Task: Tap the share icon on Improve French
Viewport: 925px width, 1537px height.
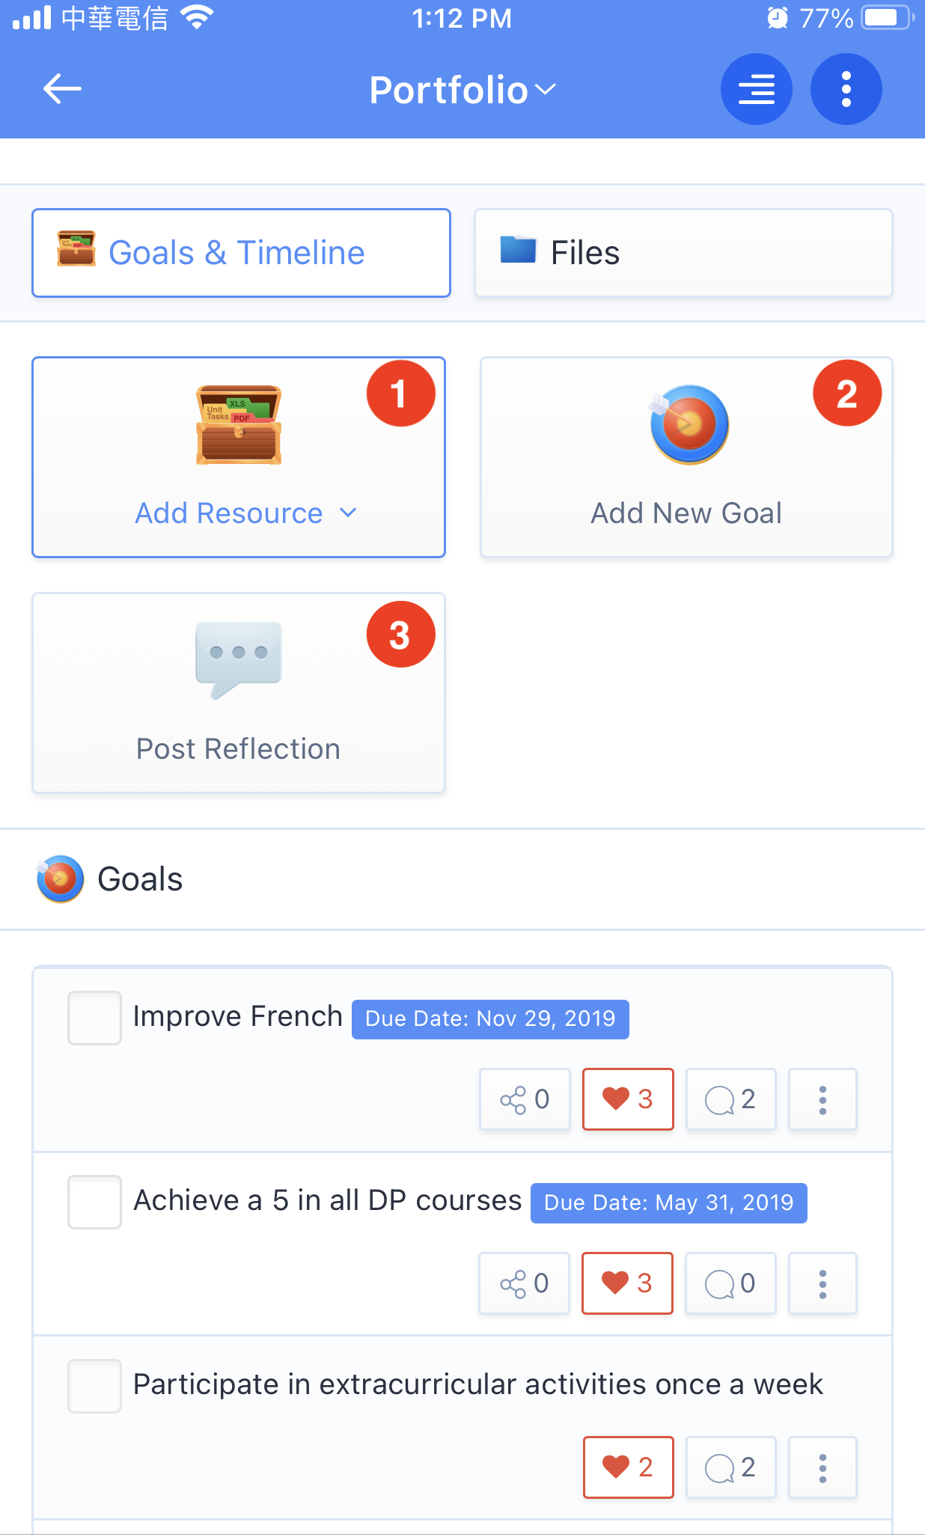Action: [x=525, y=1099]
